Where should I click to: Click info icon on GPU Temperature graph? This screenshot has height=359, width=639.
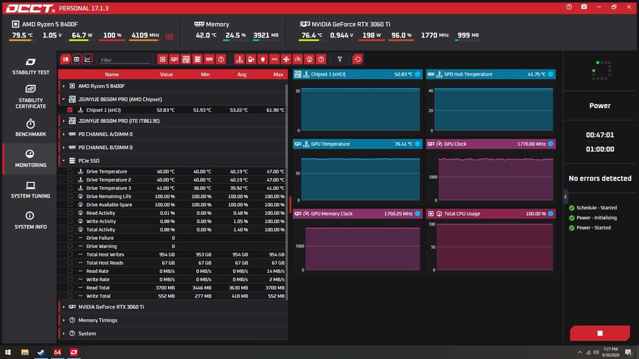[417, 144]
